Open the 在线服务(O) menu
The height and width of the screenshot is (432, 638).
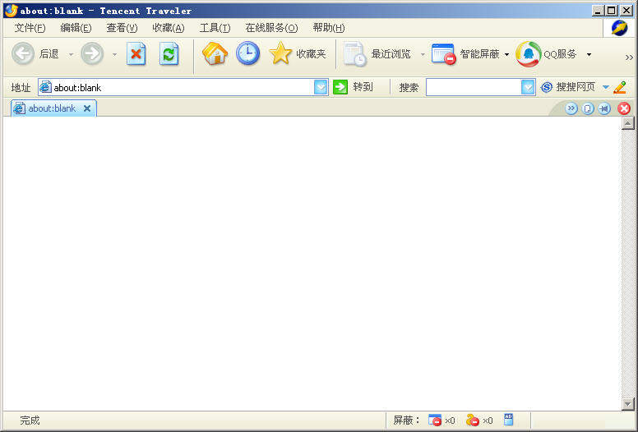271,28
